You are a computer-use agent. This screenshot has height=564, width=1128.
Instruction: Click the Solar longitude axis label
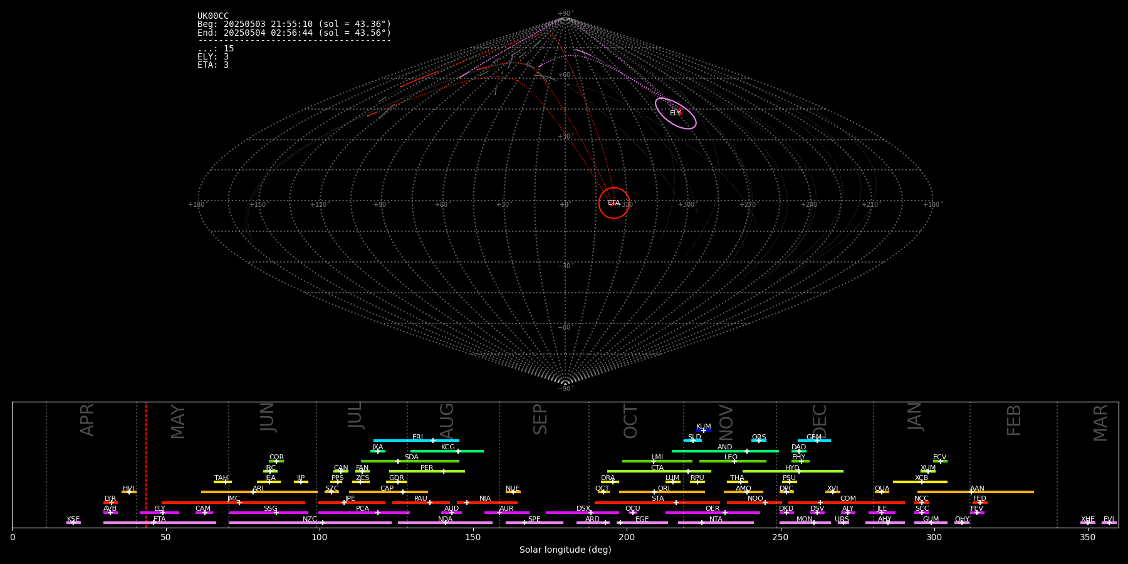pyautogui.click(x=565, y=550)
